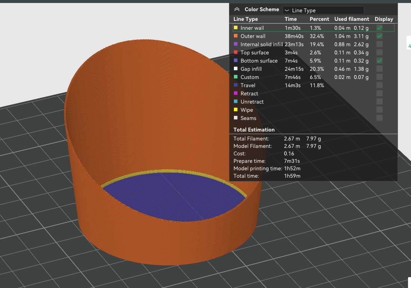Hide Outer wall lines via its checkbox
This screenshot has height=288, width=411.
(x=379, y=36)
